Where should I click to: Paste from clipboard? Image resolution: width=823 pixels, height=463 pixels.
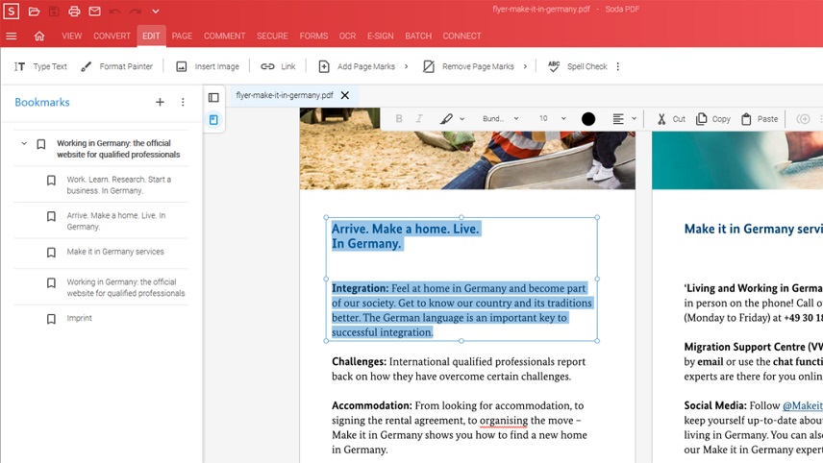click(x=760, y=119)
